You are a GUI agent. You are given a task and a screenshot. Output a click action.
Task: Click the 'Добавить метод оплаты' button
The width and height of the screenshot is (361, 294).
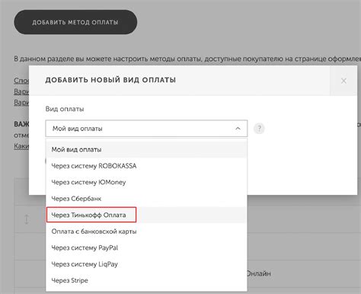[75, 22]
